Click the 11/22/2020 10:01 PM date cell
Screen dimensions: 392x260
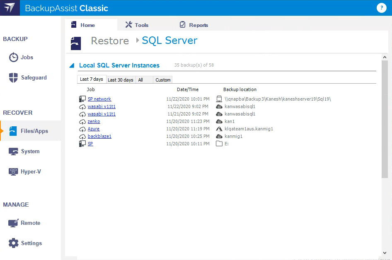(x=188, y=99)
